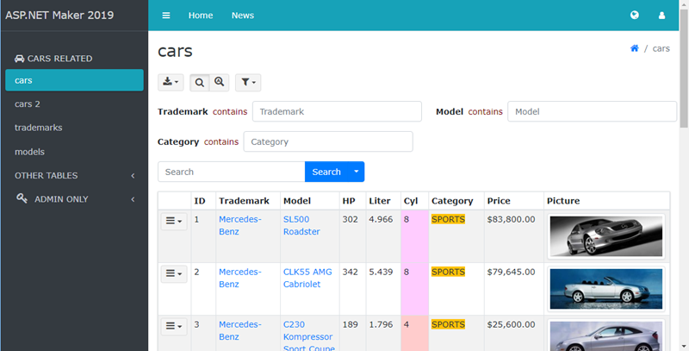Click the SL500 Roadster car thumbnail

(606, 236)
